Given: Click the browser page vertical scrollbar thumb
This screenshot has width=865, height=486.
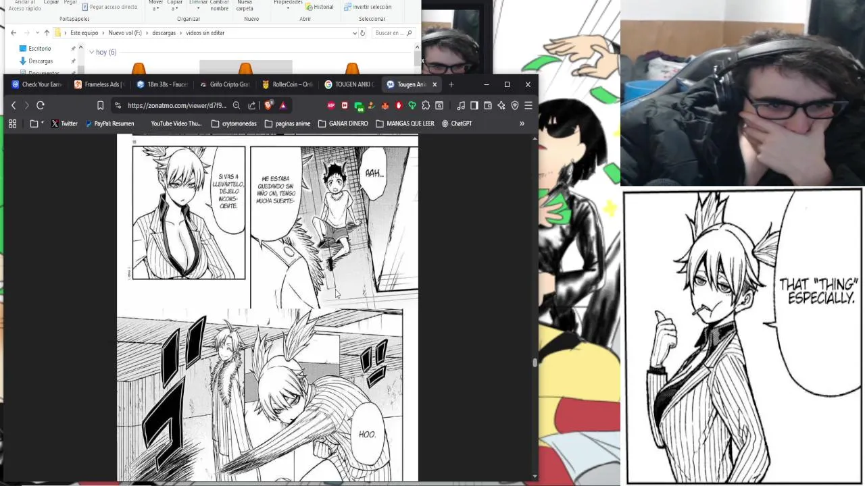Looking at the screenshot, I should 535,362.
